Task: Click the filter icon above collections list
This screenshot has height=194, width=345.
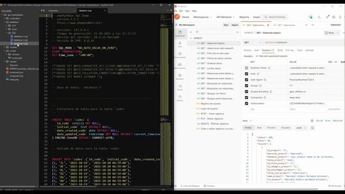Action: (197, 32)
